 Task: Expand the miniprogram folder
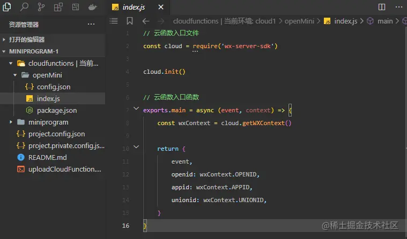click(x=11, y=122)
